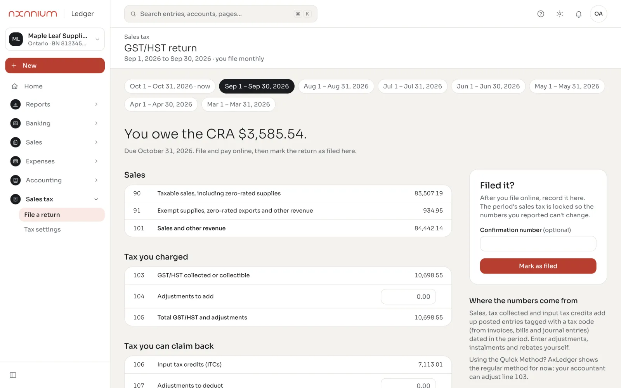
Task: Open the OA user avatar menu
Action: tap(598, 14)
